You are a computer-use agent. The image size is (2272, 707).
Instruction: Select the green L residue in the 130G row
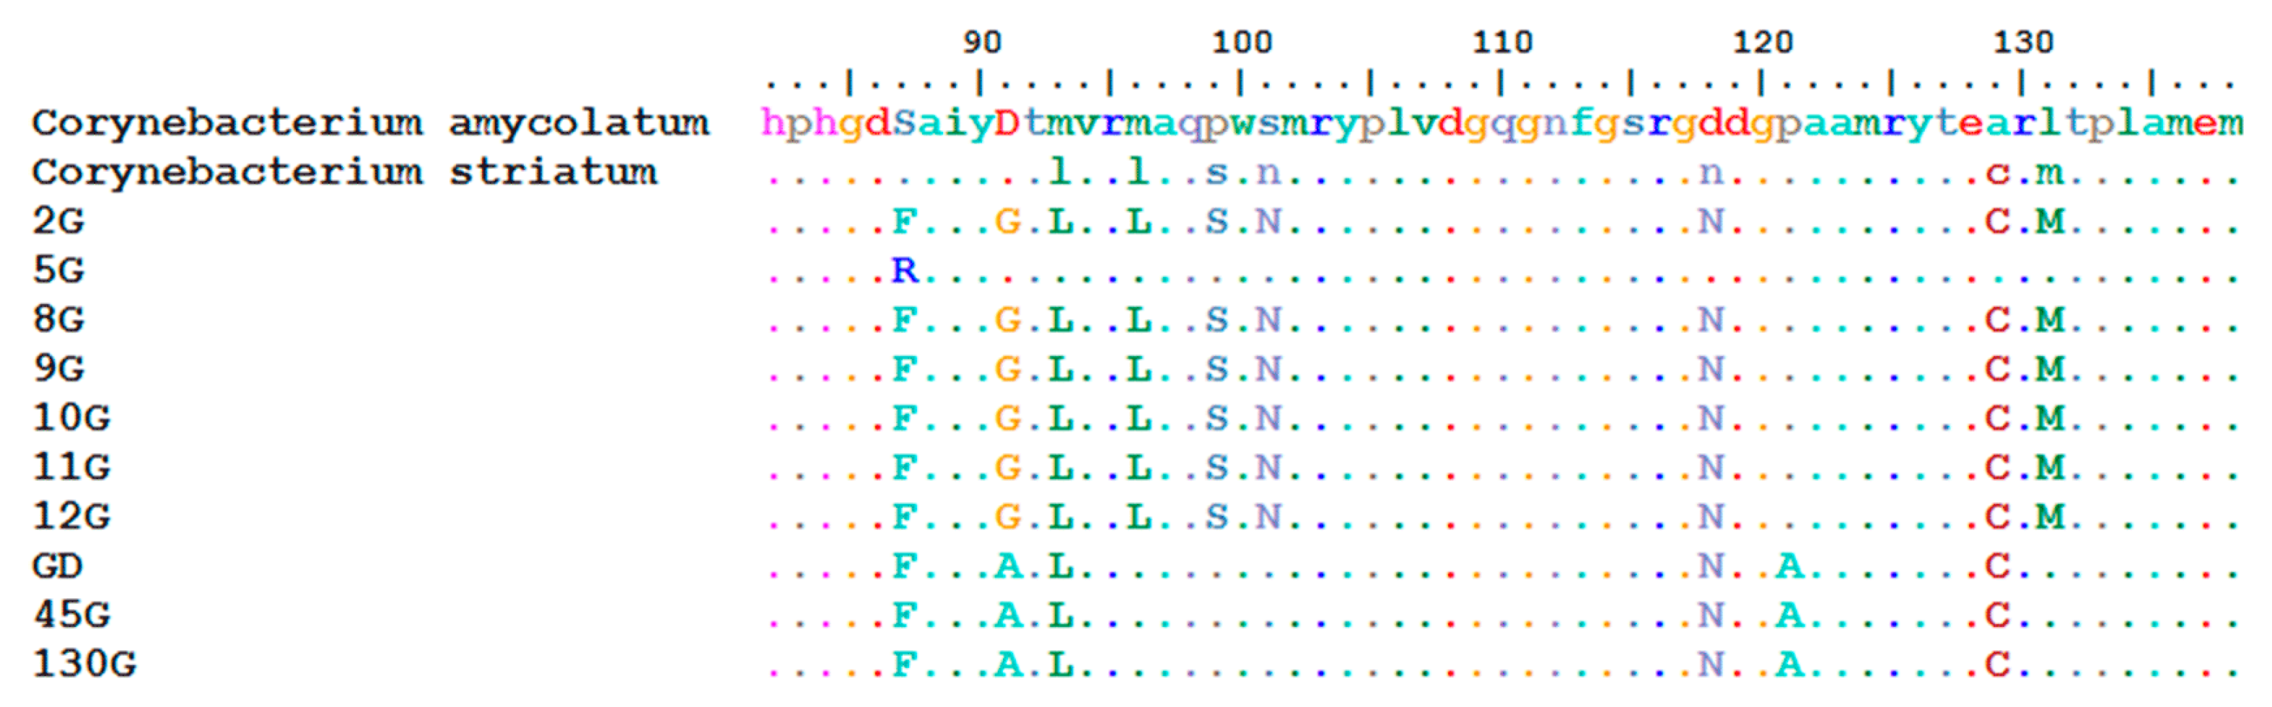(x=1061, y=664)
